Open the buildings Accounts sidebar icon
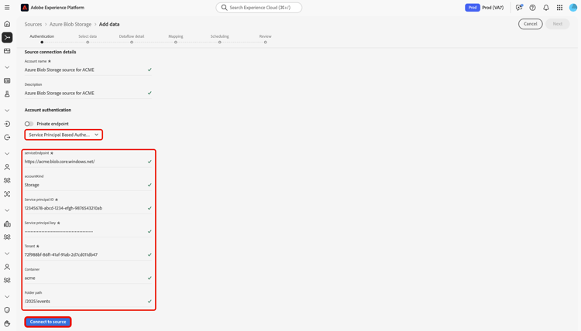Image resolution: width=581 pixels, height=331 pixels. click(x=7, y=224)
